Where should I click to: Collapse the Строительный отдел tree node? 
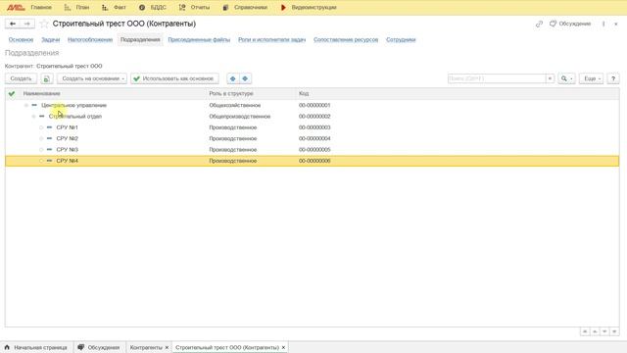[34, 117]
